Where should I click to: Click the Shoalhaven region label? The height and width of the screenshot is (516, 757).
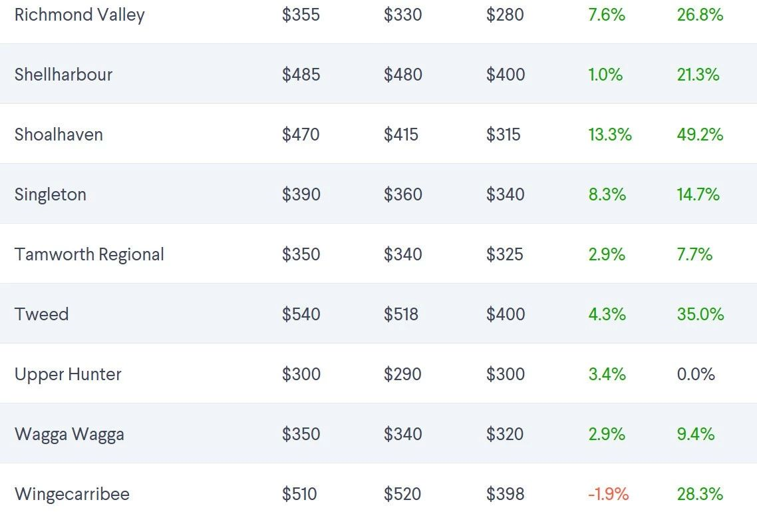click(59, 134)
